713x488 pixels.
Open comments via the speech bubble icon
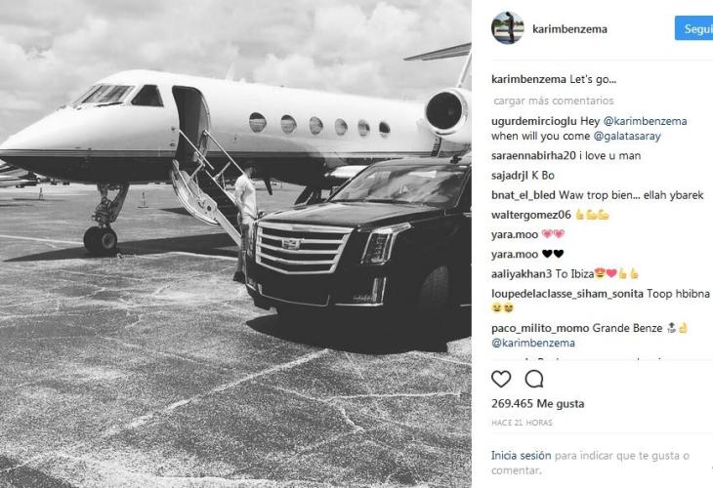click(x=534, y=379)
